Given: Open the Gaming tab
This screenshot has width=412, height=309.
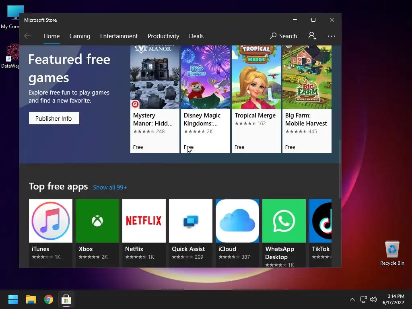Looking at the screenshot, I should click(x=80, y=36).
